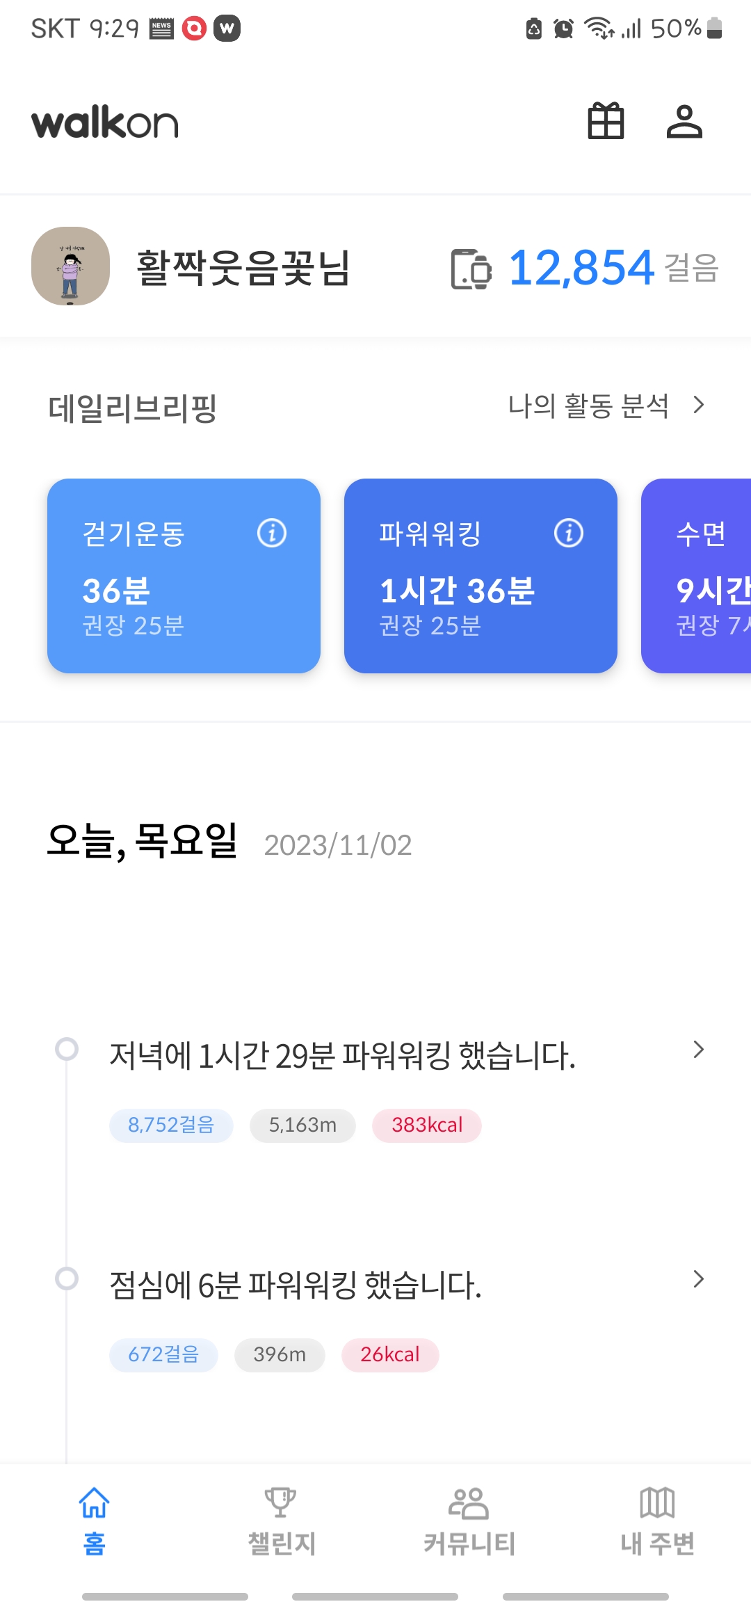This screenshot has height=1611, width=751.
Task: Tap the device sync icon beside step count
Action: 471,268
